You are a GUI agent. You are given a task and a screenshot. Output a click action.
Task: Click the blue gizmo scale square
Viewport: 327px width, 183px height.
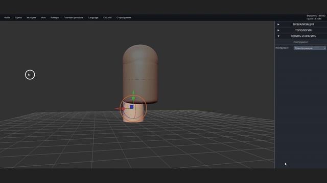[132, 107]
